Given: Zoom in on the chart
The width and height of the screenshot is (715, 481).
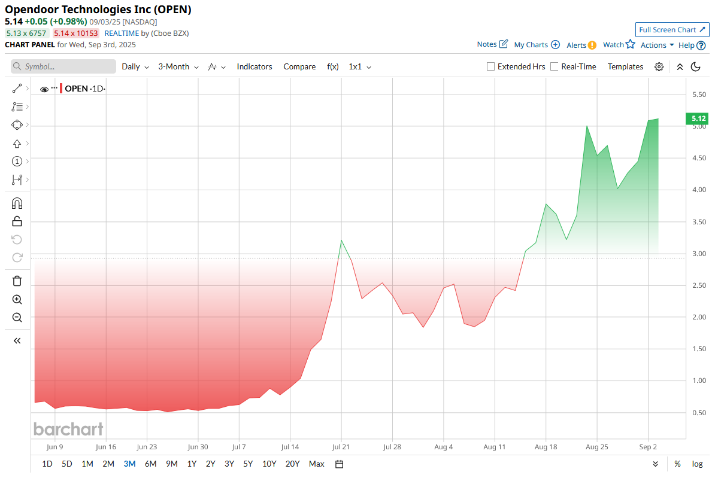Looking at the screenshot, I should click(17, 299).
